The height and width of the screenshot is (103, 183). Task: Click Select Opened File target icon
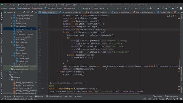point(24,12)
